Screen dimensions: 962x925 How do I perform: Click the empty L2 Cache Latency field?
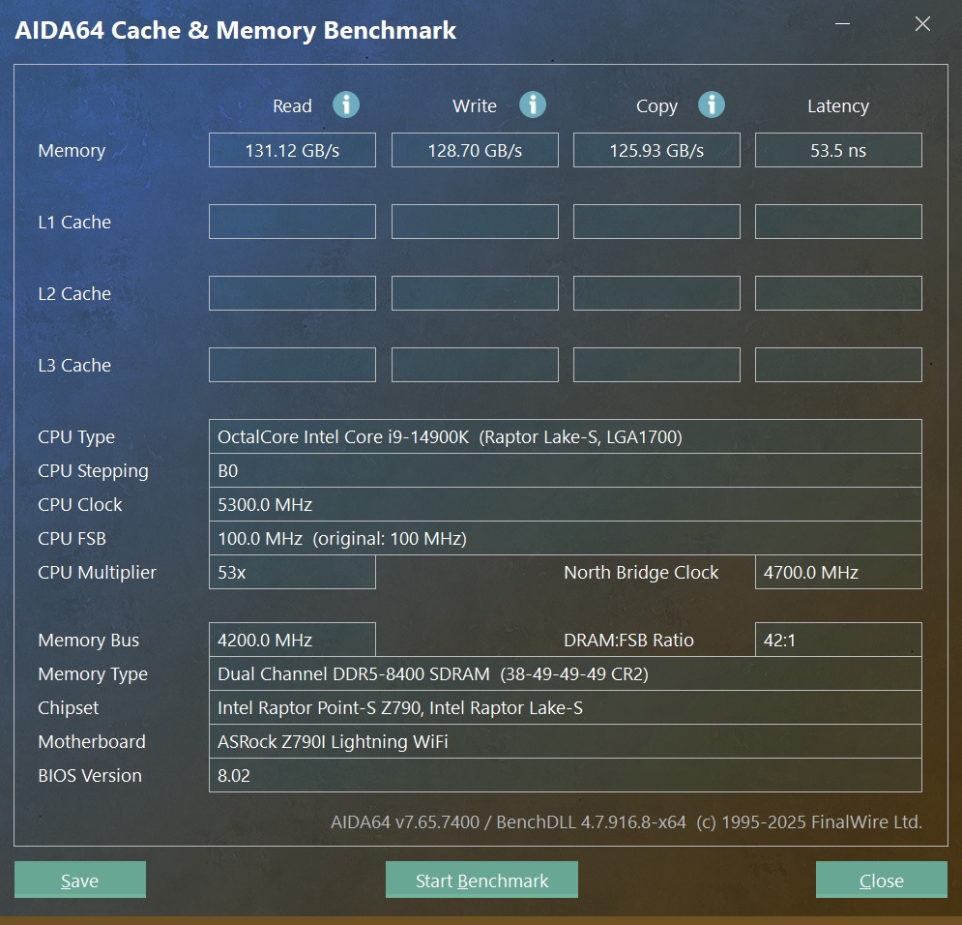coord(838,293)
